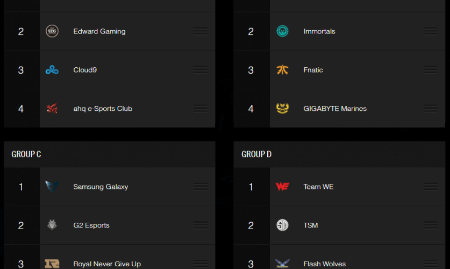
Task: Click the Immortals team logo
Action: coord(282,31)
